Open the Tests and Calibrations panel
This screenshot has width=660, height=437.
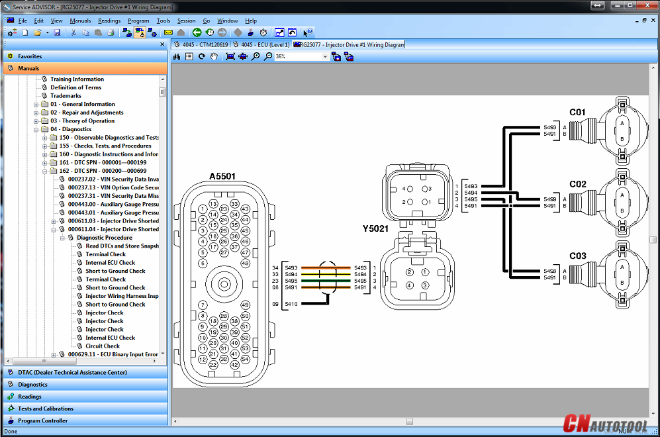(x=85, y=409)
